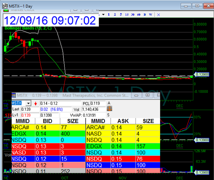This screenshot has height=180, width=214.
Task: Set chart to 60-minute interval
Action: click(138, 15)
